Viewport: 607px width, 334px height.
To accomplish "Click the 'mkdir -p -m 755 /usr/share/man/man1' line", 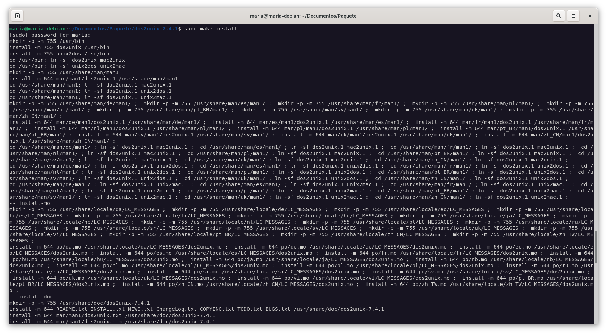I will coord(64,72).
